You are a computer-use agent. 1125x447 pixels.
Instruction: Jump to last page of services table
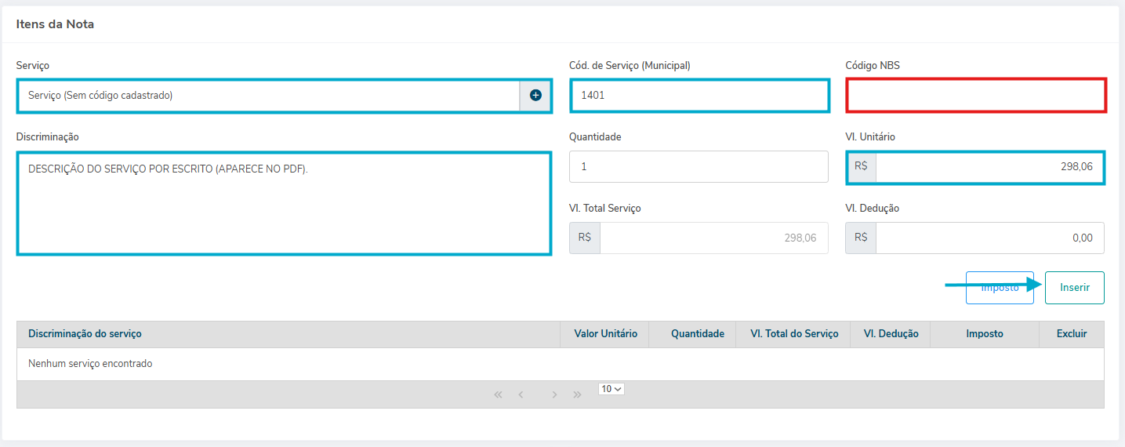(578, 394)
